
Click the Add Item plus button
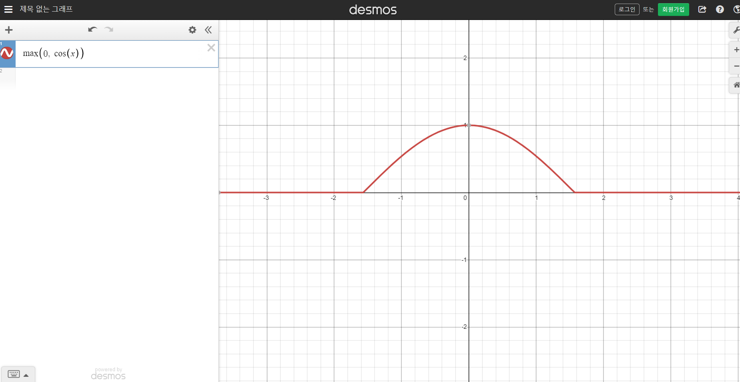coord(9,30)
